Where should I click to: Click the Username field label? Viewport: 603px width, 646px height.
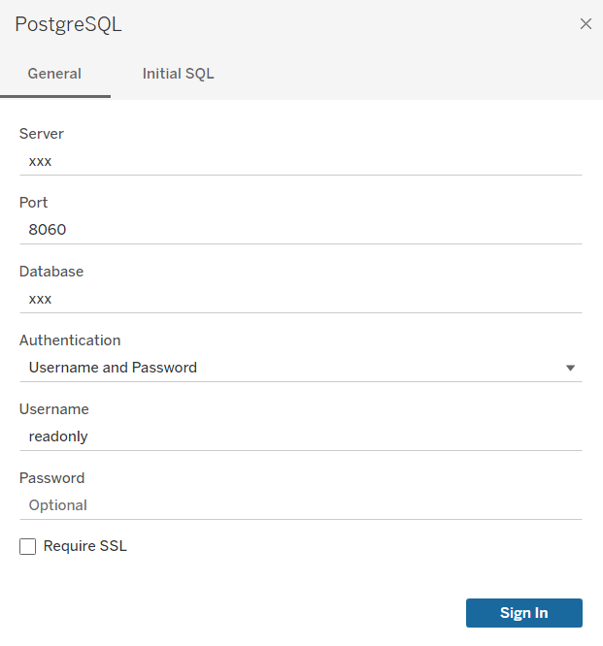tap(54, 409)
